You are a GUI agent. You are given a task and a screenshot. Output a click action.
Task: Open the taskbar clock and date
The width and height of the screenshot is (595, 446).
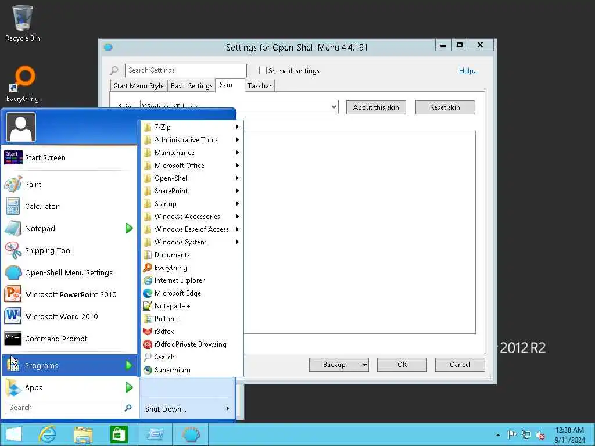[569, 434]
